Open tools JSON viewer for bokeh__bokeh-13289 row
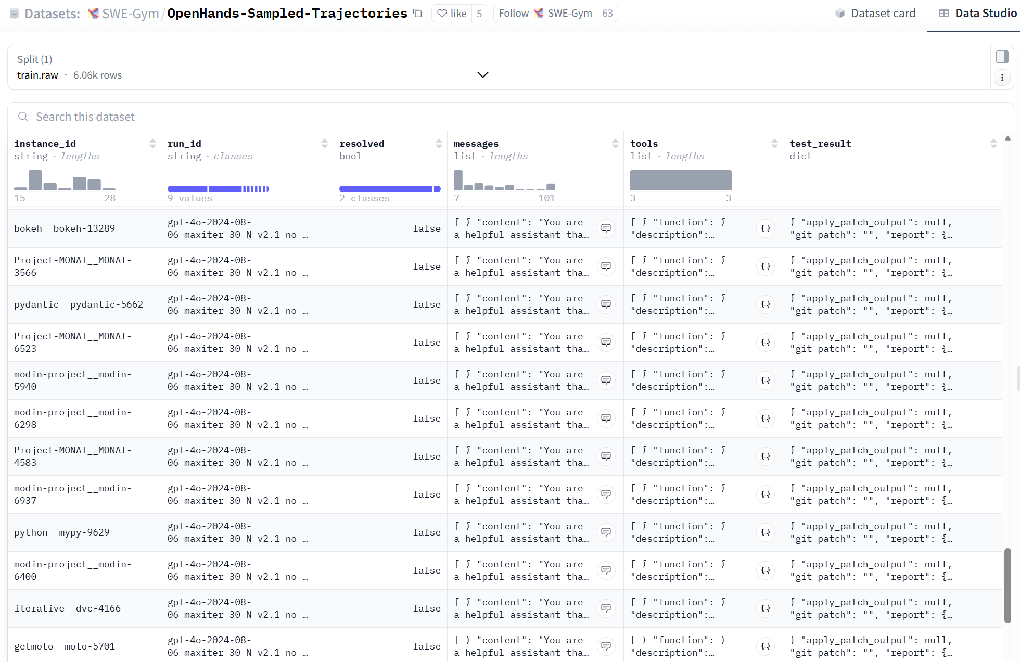This screenshot has height=662, width=1020. coord(766,228)
